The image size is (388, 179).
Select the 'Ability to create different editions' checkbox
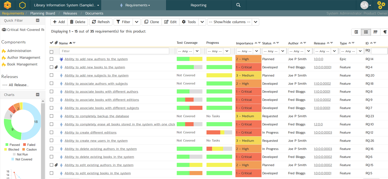(x=51, y=133)
